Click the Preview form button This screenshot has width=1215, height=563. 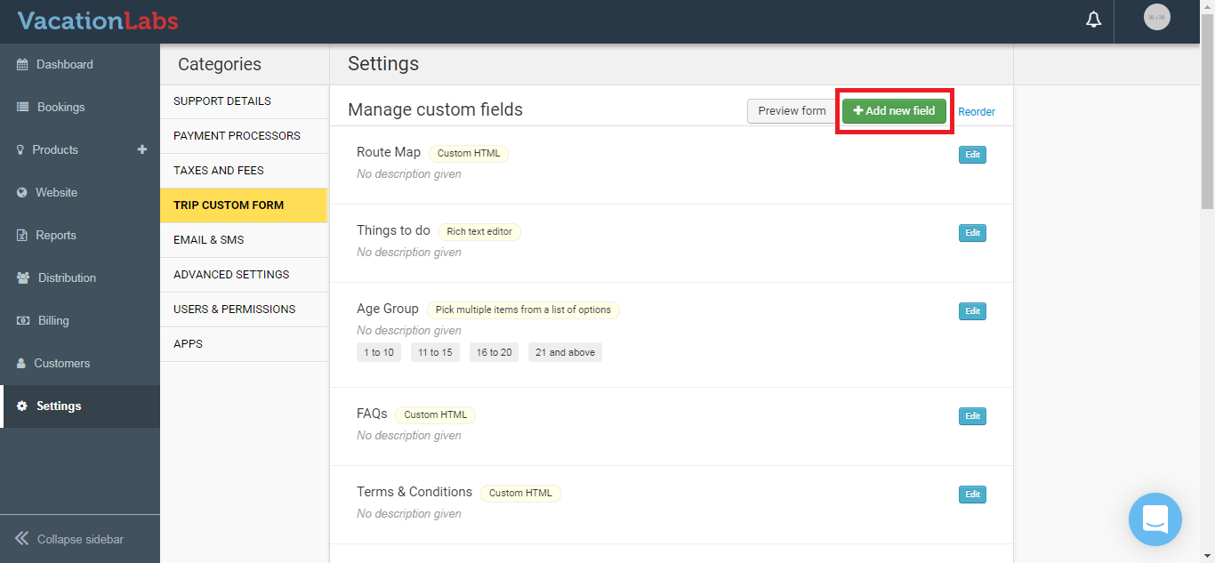[792, 111]
